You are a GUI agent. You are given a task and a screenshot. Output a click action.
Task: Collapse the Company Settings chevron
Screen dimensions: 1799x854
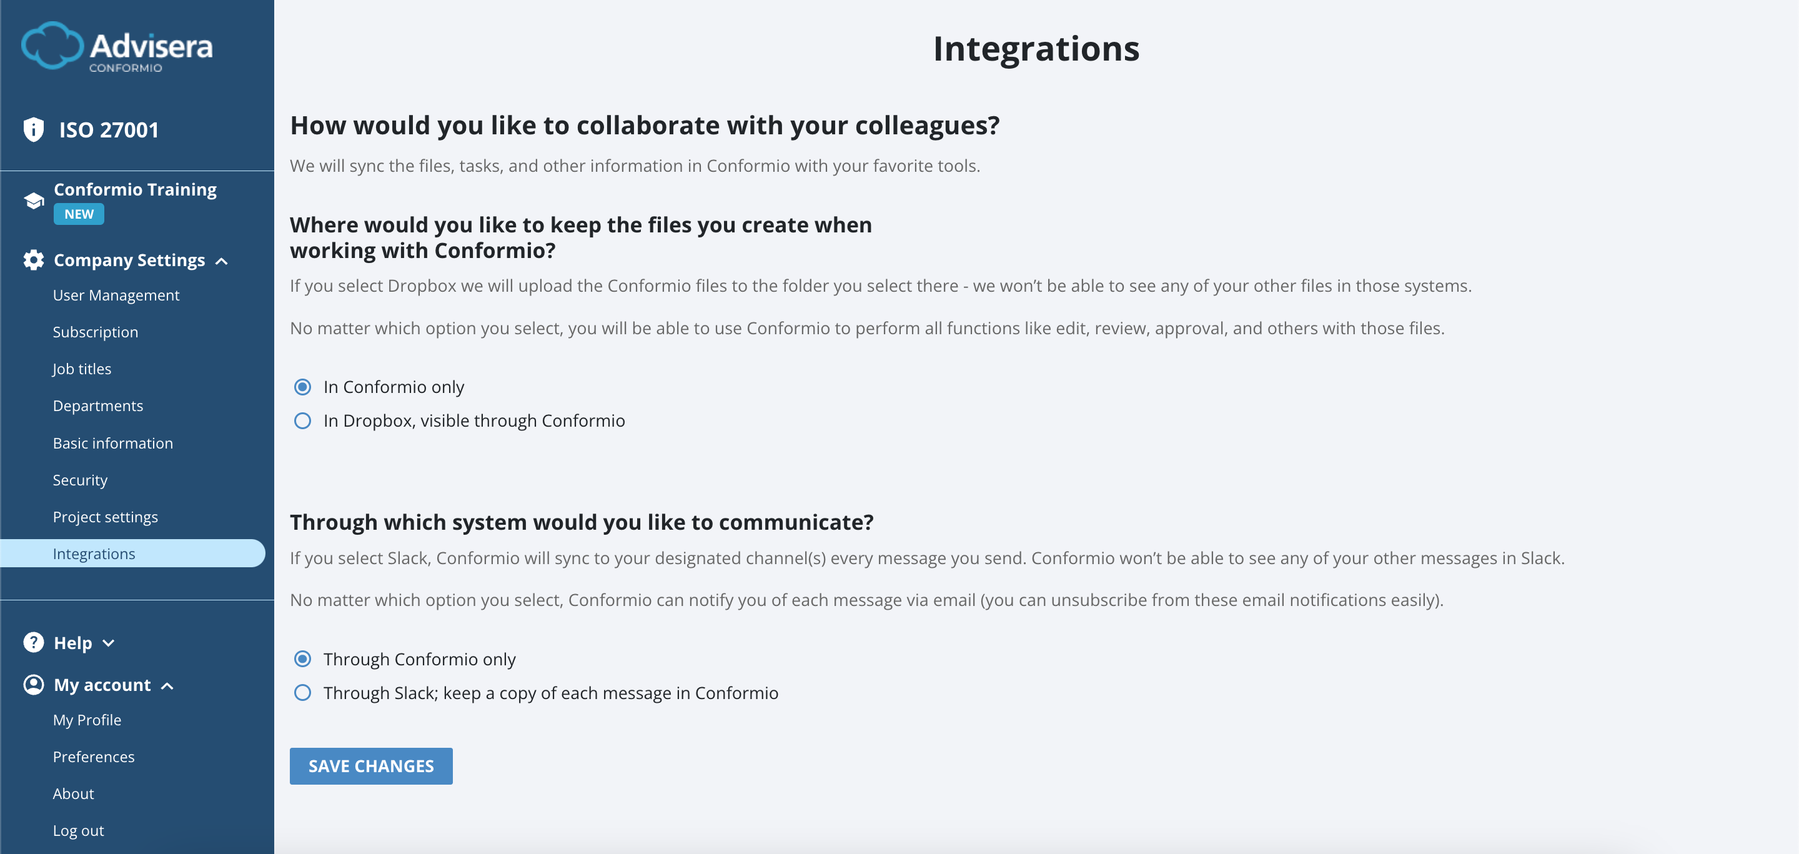tap(221, 261)
